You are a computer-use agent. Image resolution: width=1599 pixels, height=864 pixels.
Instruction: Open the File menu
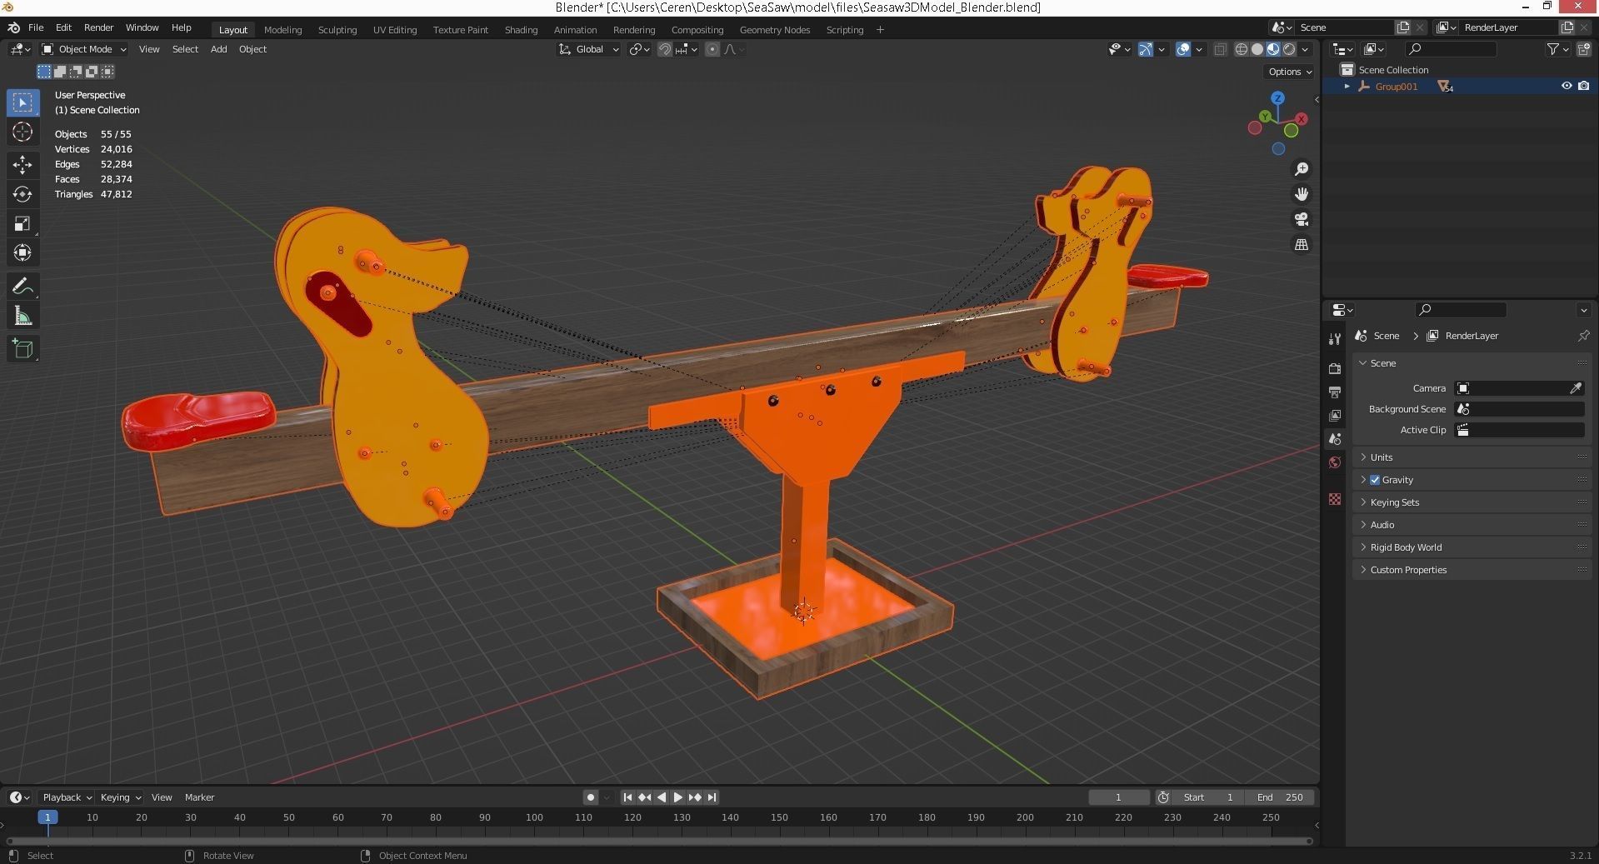[36, 27]
